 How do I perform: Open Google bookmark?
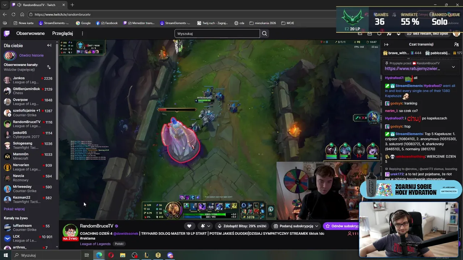click(x=83, y=23)
